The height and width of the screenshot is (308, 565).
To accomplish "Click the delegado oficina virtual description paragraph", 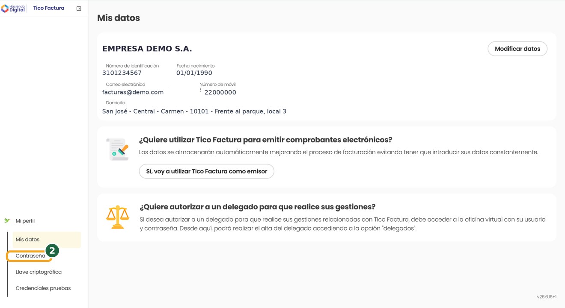I will 342,224.
